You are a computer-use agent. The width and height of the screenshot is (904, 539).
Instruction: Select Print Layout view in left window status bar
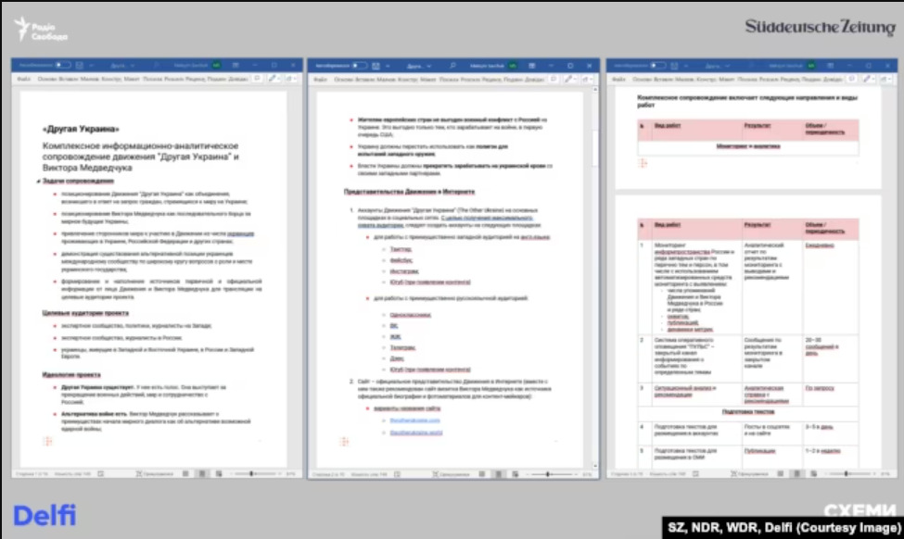click(x=202, y=474)
